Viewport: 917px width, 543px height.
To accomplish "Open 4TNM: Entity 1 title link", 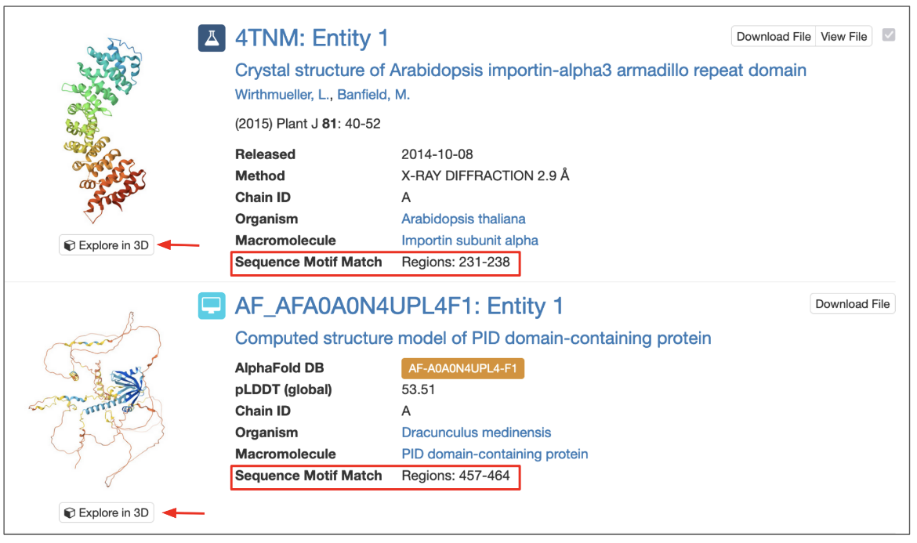I will (x=311, y=38).
